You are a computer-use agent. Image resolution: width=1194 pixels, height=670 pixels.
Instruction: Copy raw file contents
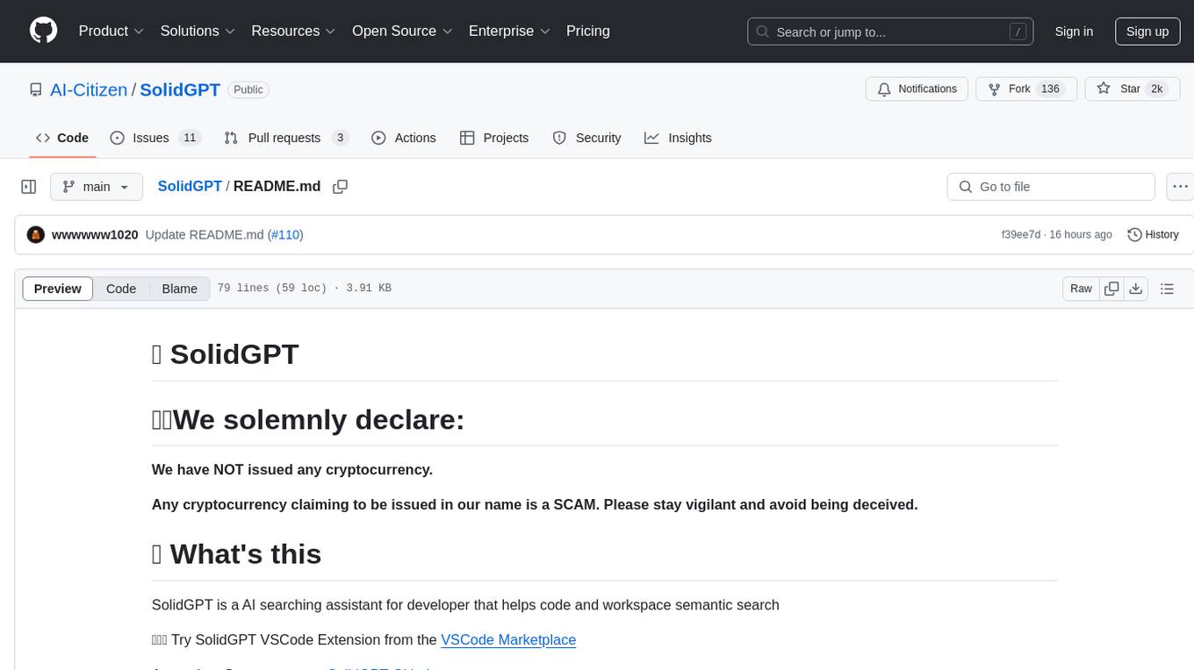(1111, 289)
